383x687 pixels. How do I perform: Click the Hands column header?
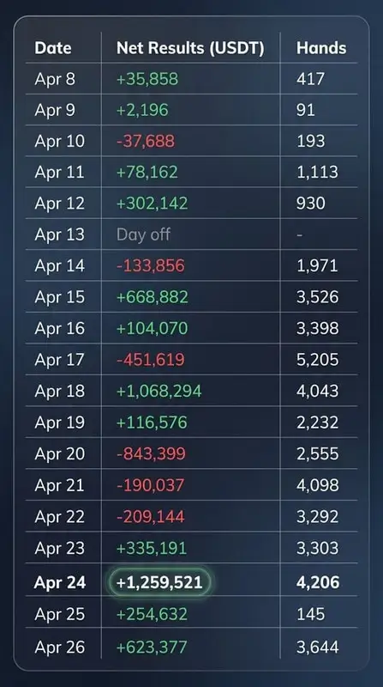click(x=321, y=48)
